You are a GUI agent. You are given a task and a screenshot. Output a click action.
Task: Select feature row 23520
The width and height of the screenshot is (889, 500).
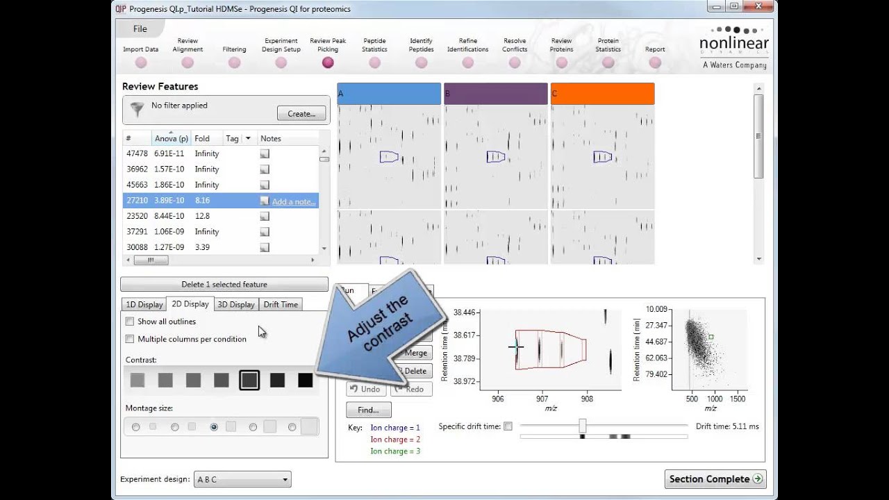[x=221, y=216]
